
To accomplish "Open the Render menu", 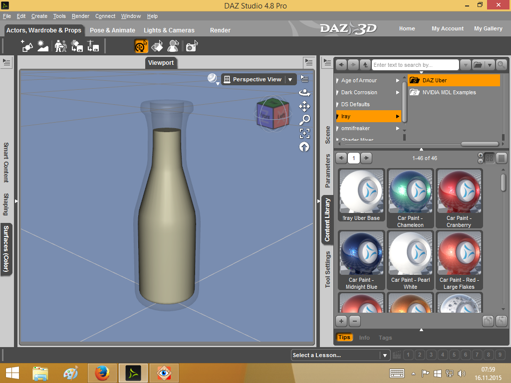I will [x=80, y=16].
